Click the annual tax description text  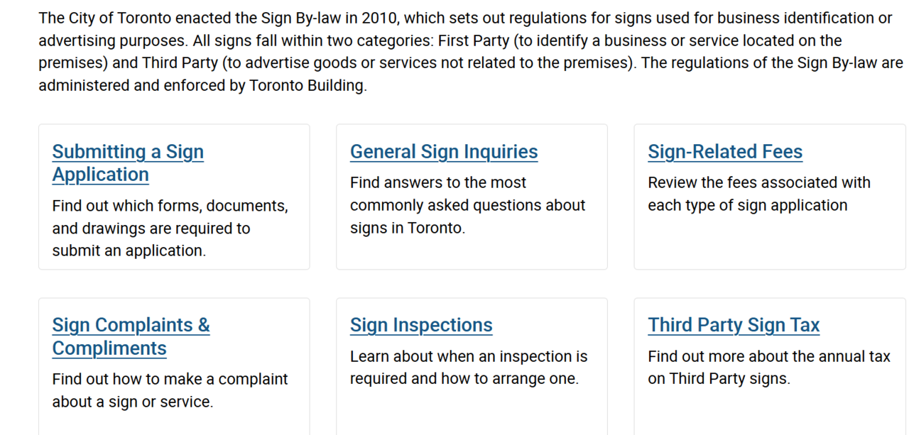tap(768, 356)
